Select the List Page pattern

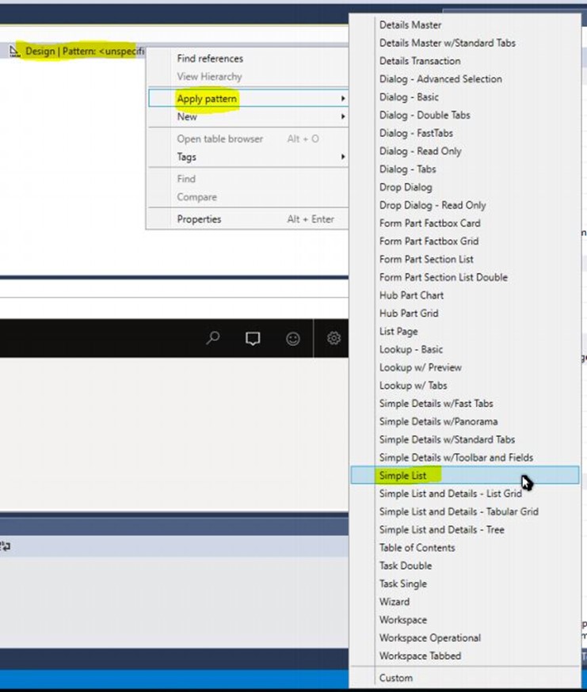pyautogui.click(x=398, y=331)
